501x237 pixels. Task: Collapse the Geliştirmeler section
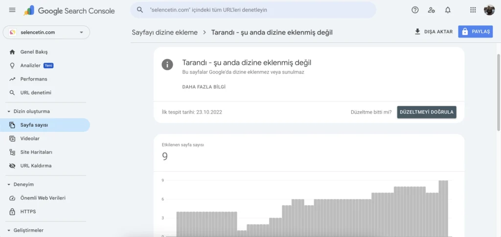click(x=9, y=230)
